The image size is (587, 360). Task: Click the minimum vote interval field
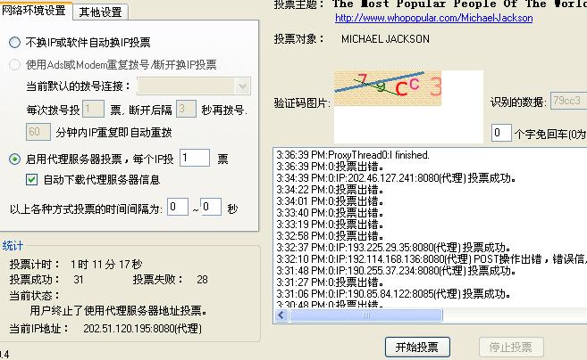(178, 207)
